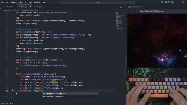Open the Go menu

26,2
